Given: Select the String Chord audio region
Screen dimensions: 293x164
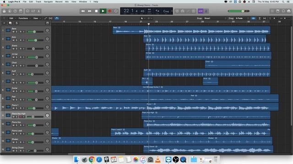Looking at the screenshot, I should [x=208, y=149].
